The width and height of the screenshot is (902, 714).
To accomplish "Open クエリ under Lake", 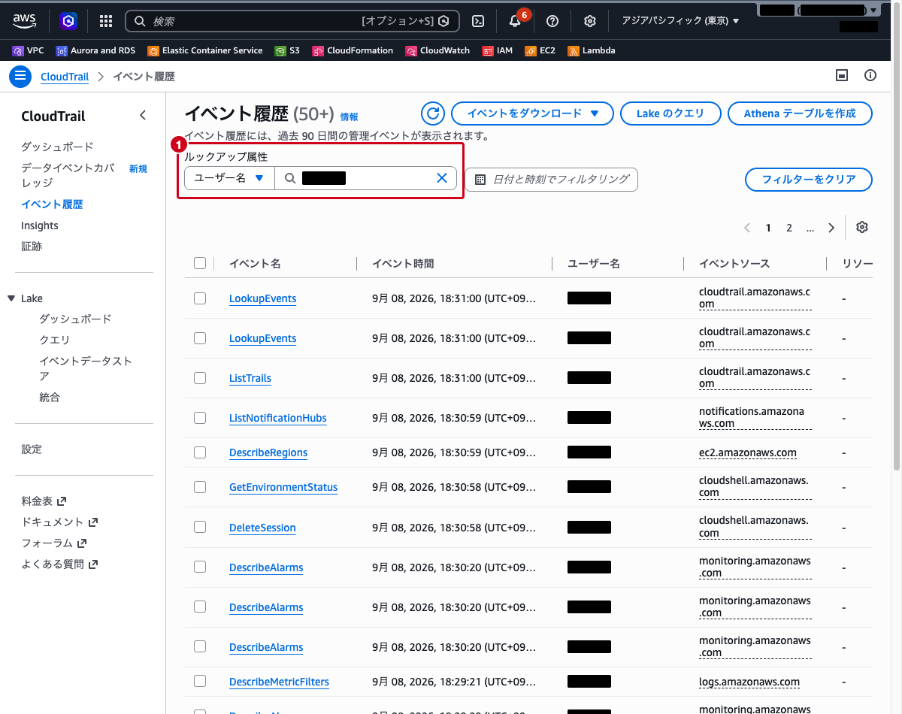I will pos(54,340).
